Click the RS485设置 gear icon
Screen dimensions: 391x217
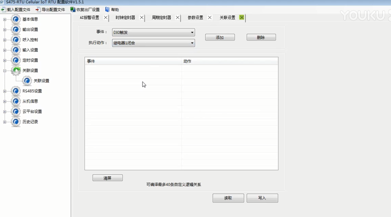[16, 91]
